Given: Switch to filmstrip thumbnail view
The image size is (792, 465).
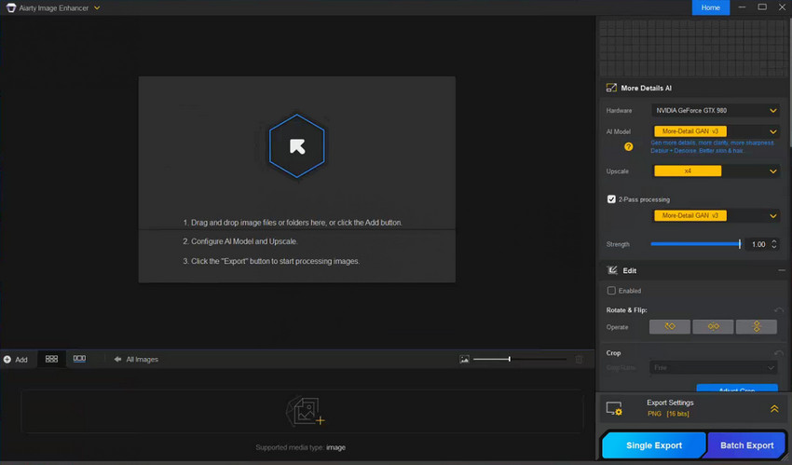Looking at the screenshot, I should (x=79, y=359).
